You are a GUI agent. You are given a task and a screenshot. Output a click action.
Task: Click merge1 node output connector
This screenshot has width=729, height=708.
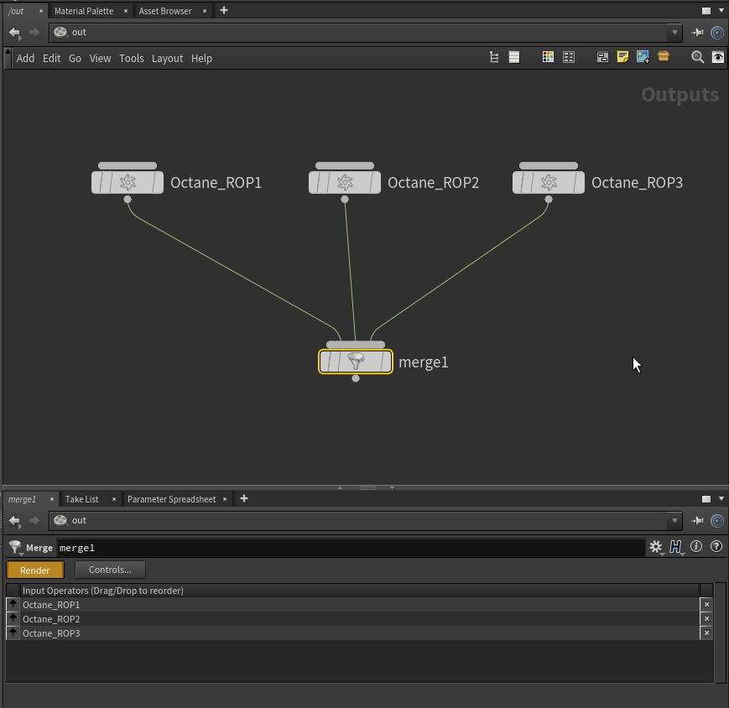(356, 378)
